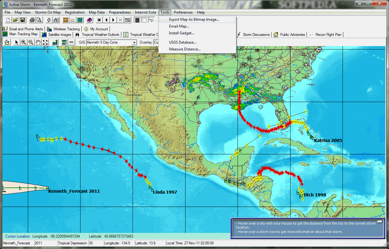
Task: Minimize the blue hover tips panel
Action: [380, 222]
